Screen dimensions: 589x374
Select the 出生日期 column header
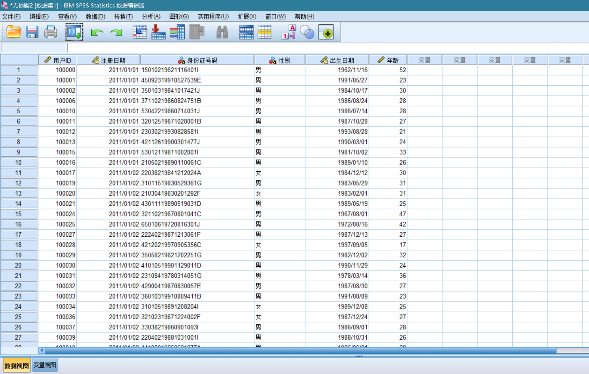click(x=337, y=60)
